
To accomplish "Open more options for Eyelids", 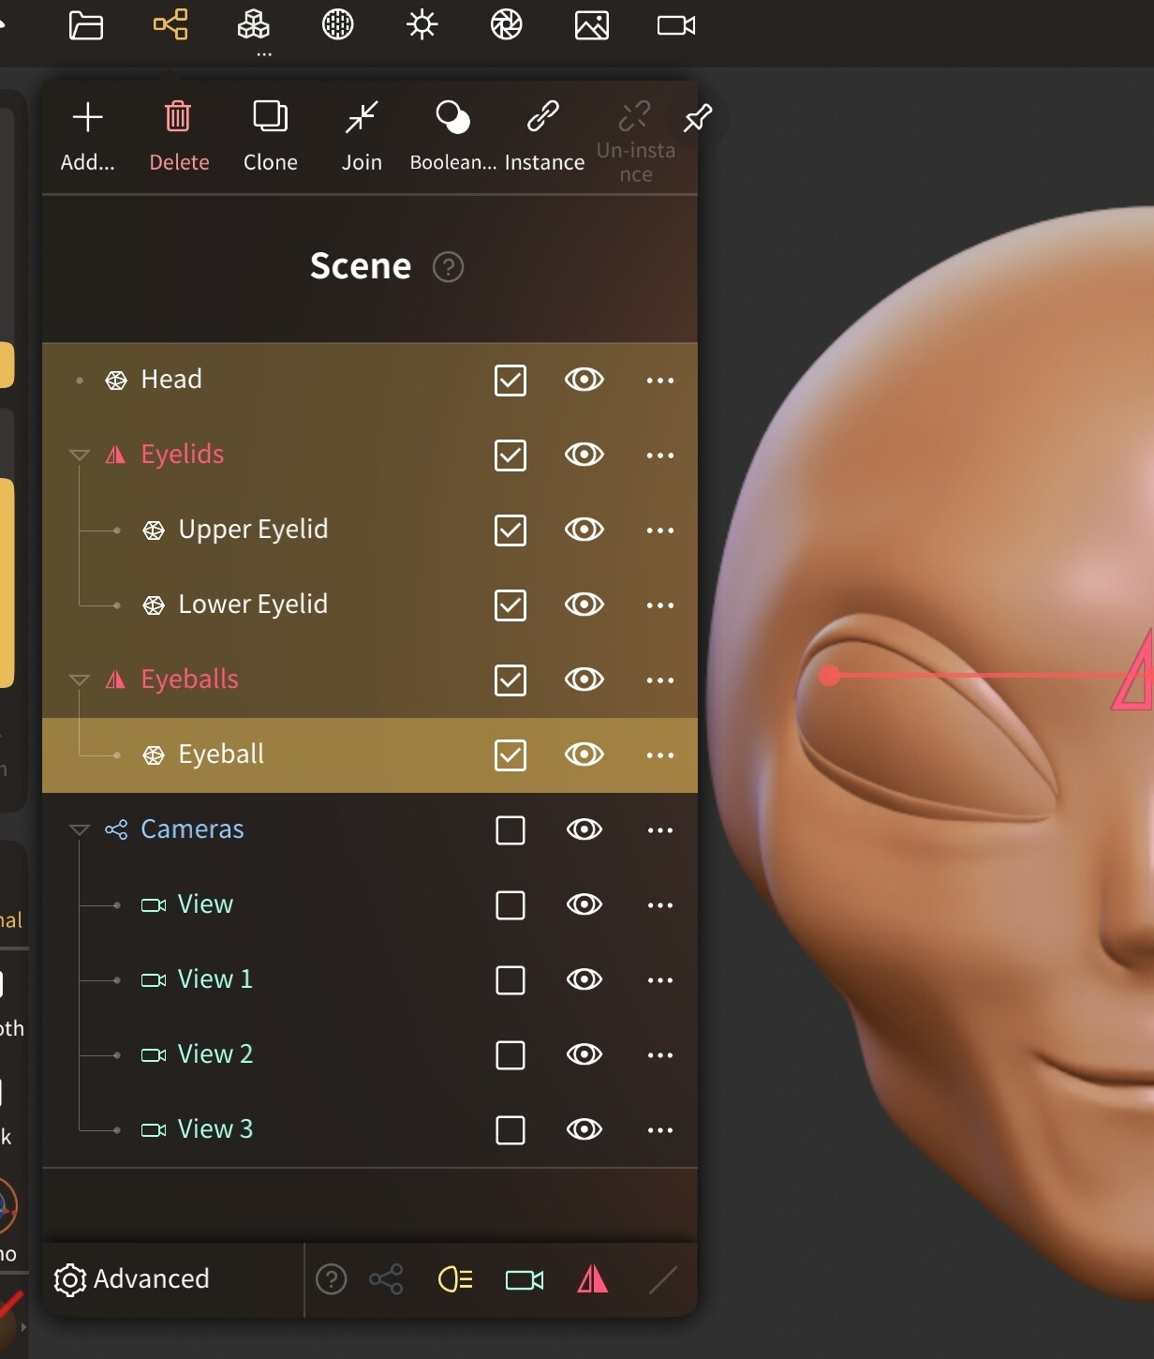I will coord(660,455).
